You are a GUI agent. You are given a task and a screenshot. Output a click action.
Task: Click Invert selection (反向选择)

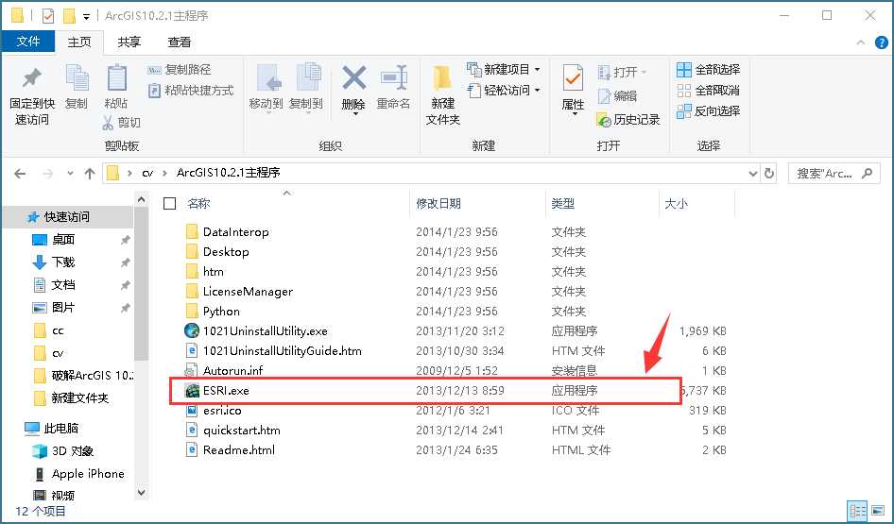click(x=708, y=111)
